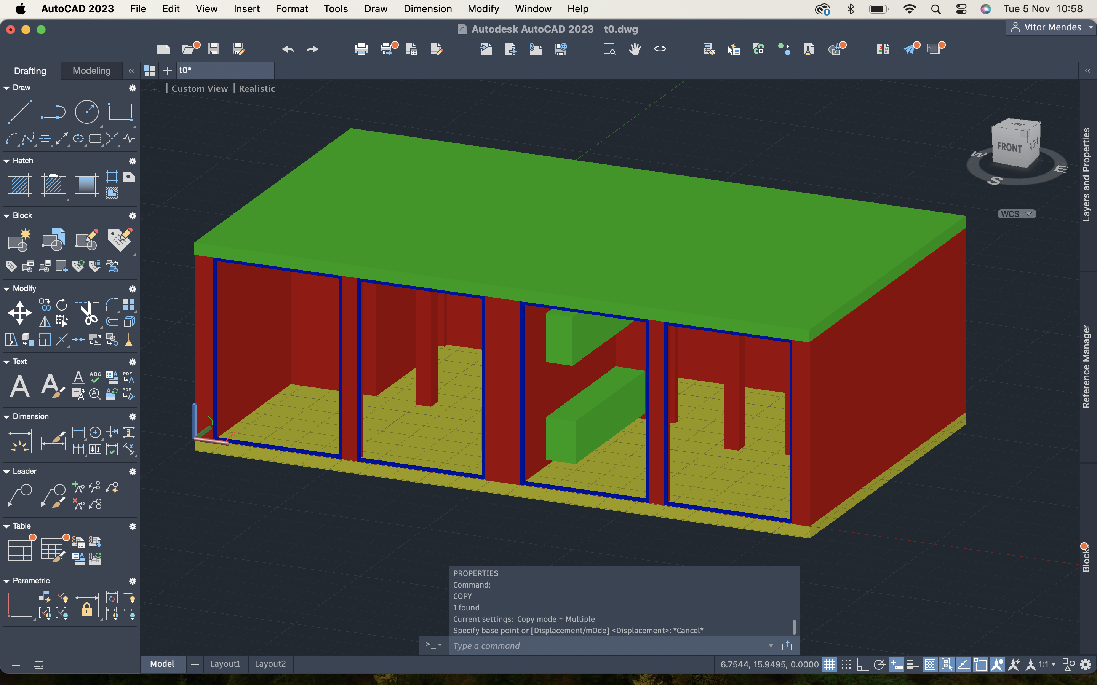Toggle dynamic input in status bar
This screenshot has width=1097, height=685.
(x=896, y=664)
